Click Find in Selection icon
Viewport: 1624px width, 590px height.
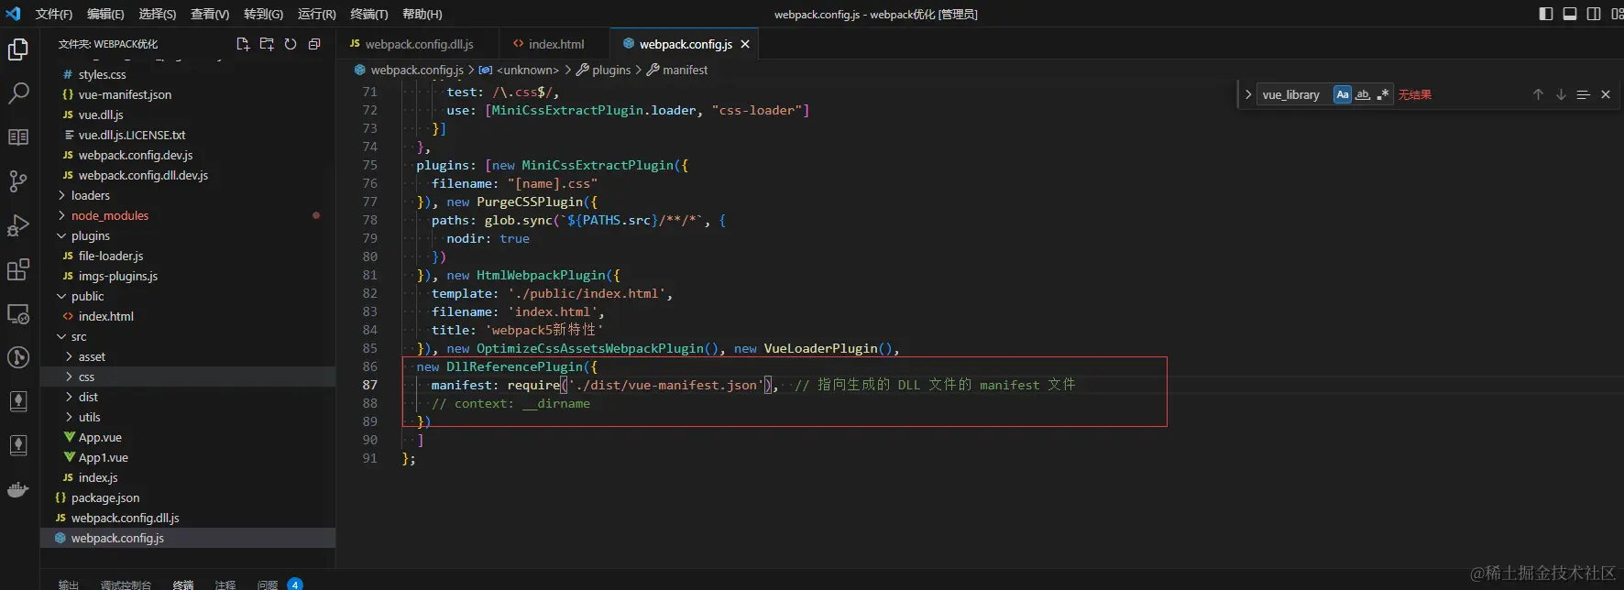coord(1583,94)
